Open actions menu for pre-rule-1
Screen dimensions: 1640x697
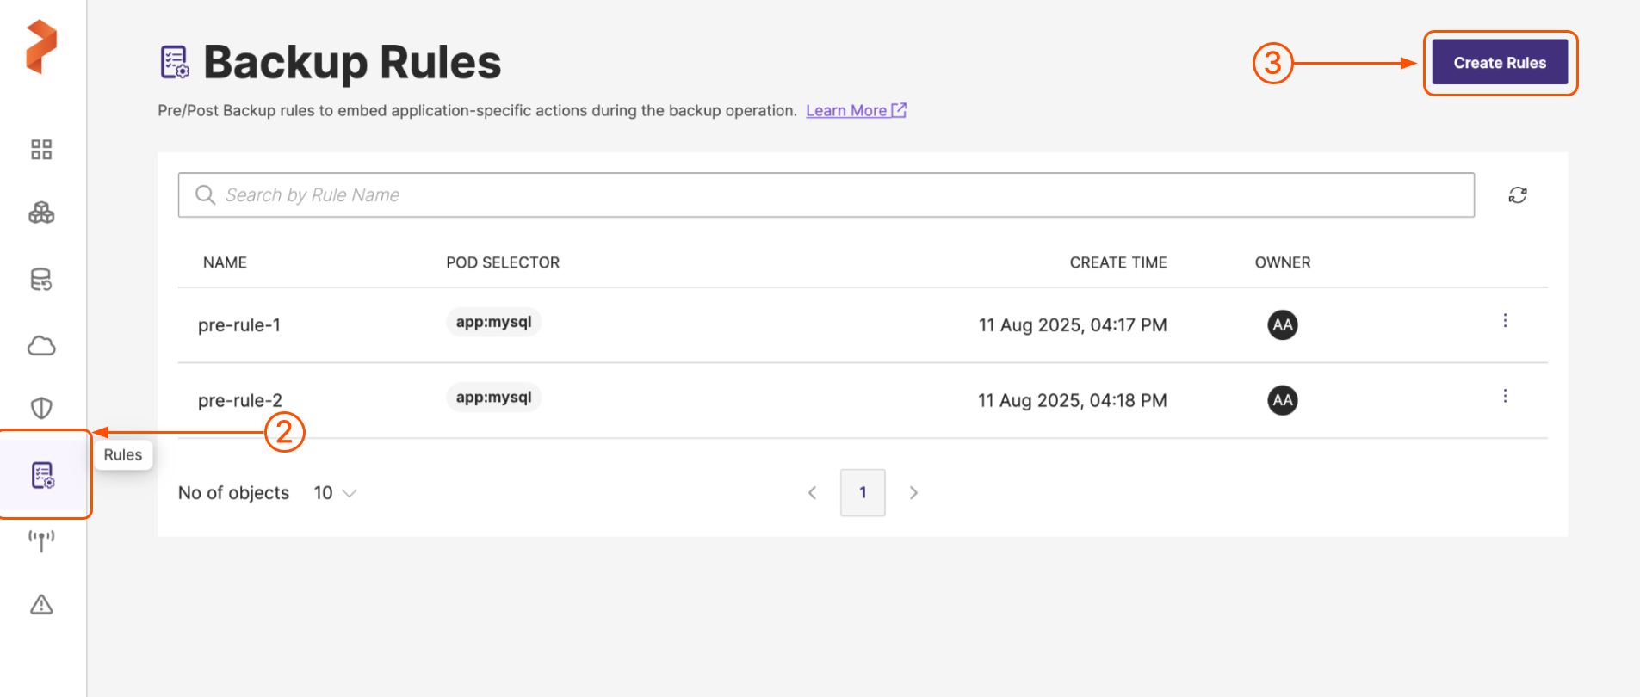click(1504, 321)
